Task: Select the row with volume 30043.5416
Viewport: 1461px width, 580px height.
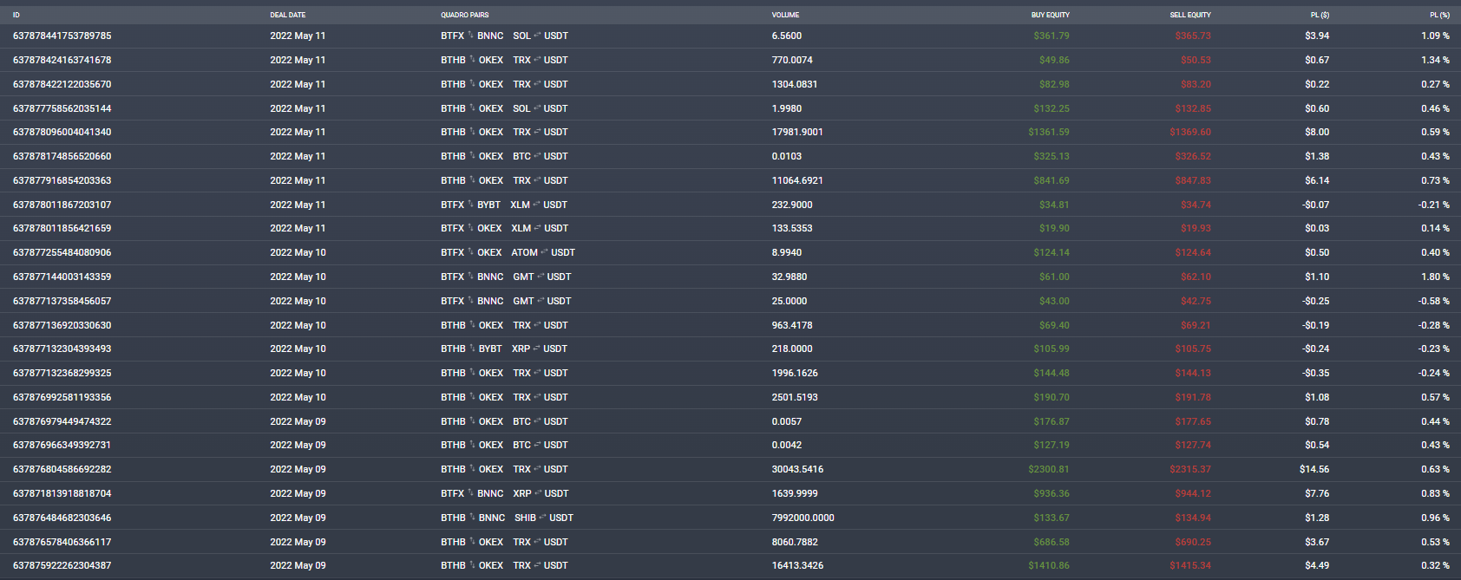Action: pyautogui.click(x=797, y=469)
